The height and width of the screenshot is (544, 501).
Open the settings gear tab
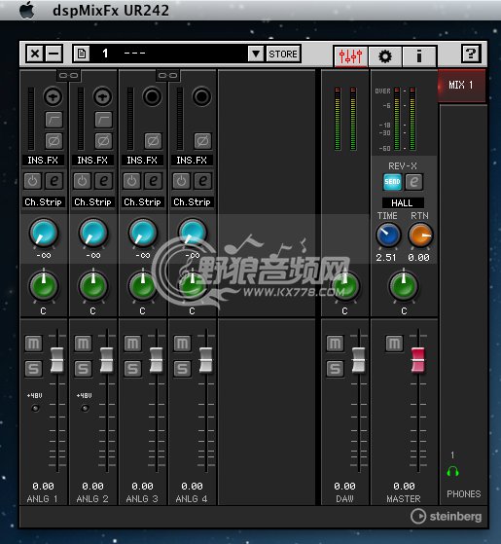[x=384, y=55]
